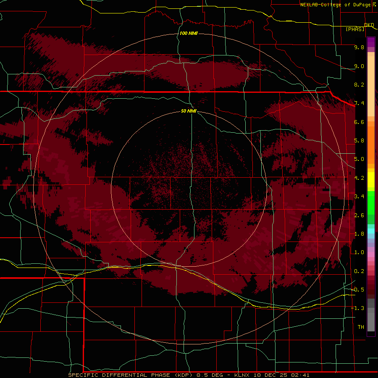This screenshot has height=378, width=378.
Task: Click the DKD label above the legend
Action: point(369,25)
